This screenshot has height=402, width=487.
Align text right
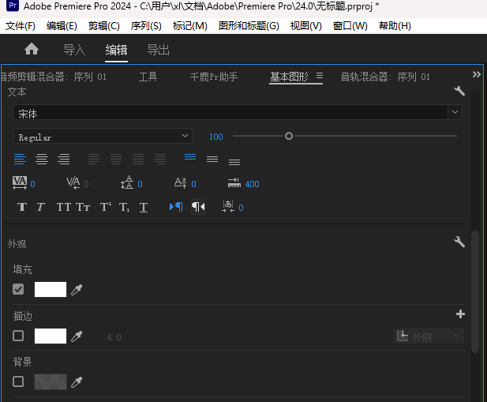64,159
